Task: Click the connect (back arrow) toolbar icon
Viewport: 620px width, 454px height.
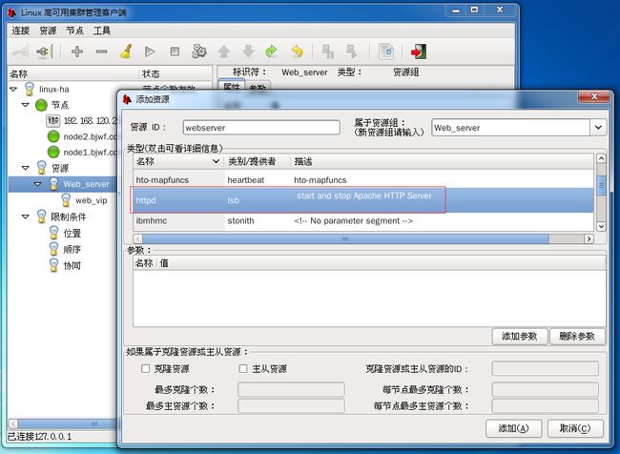Action: [20, 52]
